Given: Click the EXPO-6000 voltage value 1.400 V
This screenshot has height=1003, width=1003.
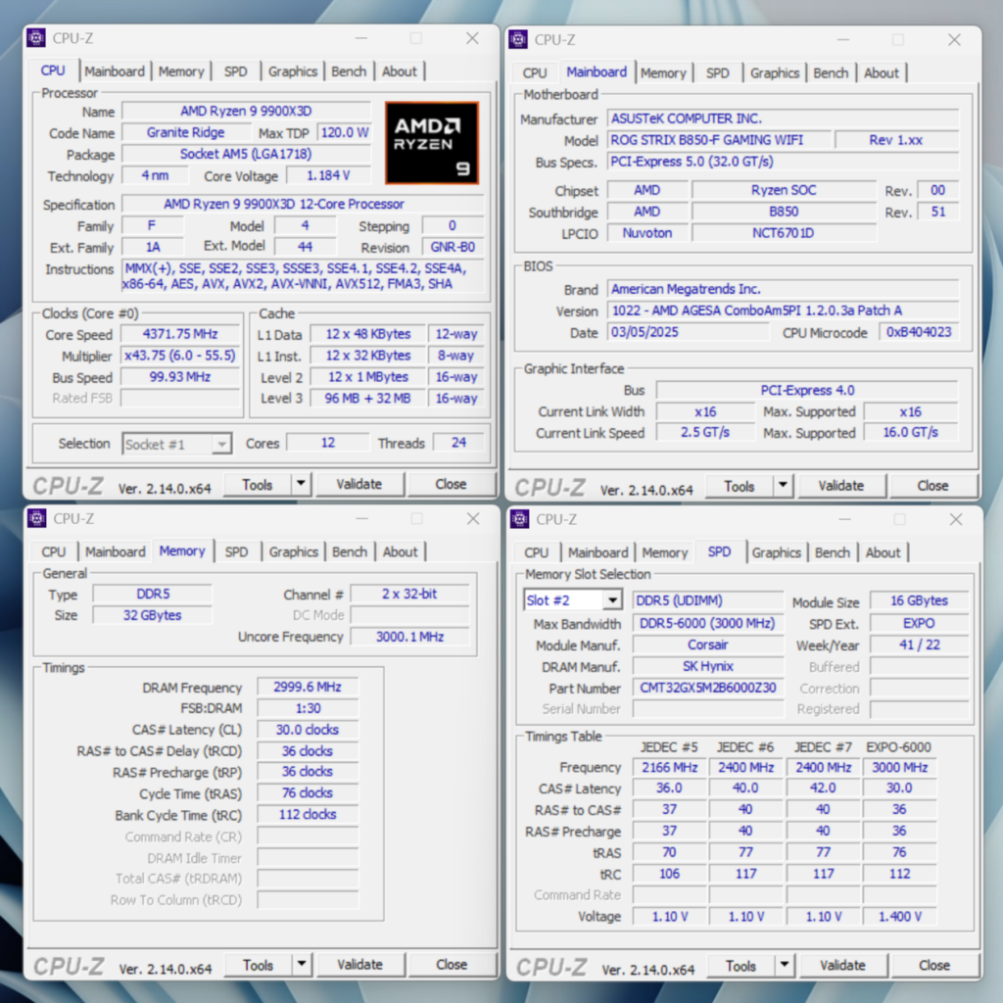Looking at the screenshot, I should pyautogui.click(x=899, y=917).
